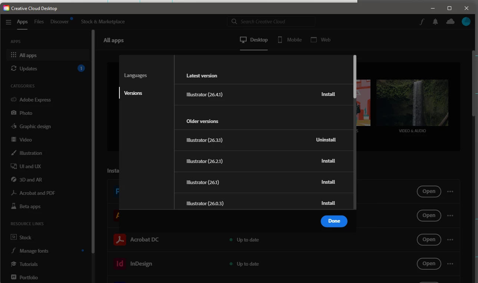Viewport: 478px width, 283px height.
Task: Open Acrobat DC with Open button
Action: 429,240
